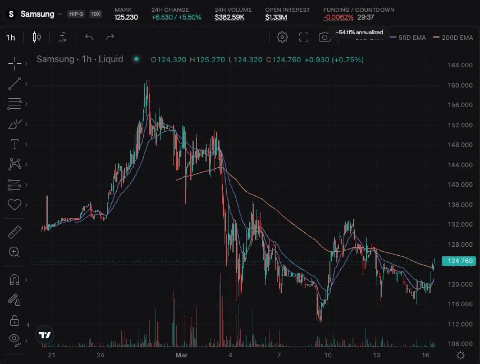Select the brush drawing tool

click(x=15, y=124)
